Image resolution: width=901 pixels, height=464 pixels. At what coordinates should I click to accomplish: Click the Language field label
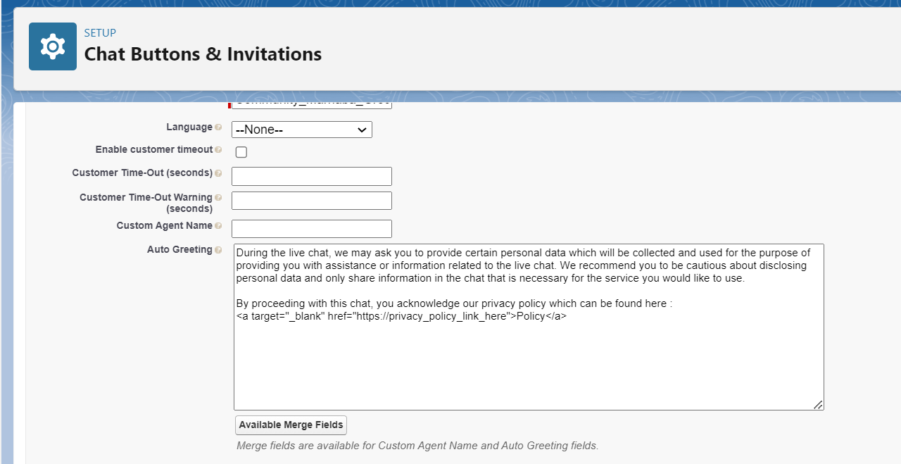pyautogui.click(x=189, y=127)
